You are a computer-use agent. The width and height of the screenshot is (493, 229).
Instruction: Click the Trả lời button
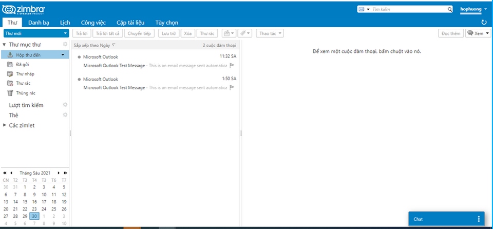(81, 33)
